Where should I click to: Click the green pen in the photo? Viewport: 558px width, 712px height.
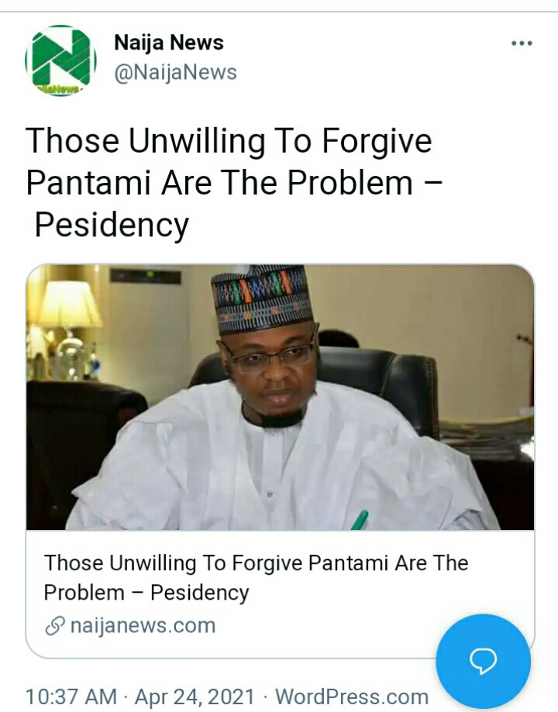pyautogui.click(x=360, y=520)
